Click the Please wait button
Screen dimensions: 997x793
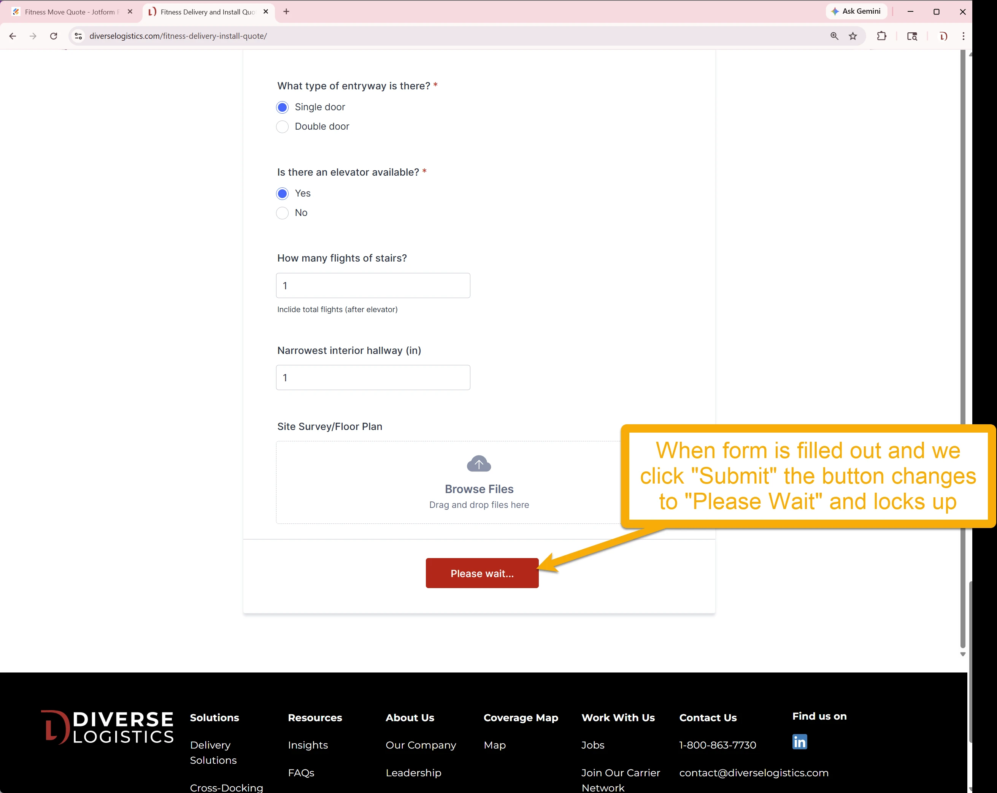(482, 573)
